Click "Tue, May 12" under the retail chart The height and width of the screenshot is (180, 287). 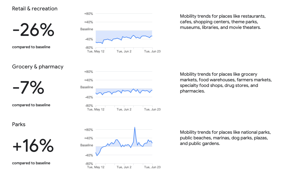tap(96, 52)
